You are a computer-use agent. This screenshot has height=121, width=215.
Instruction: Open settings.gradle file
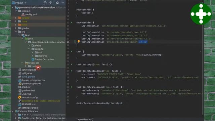coord(30,108)
